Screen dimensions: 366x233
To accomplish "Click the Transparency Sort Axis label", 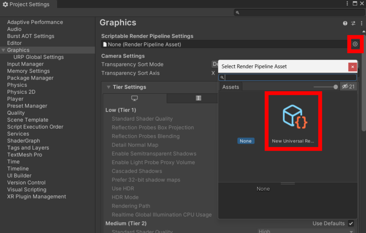I will pyautogui.click(x=131, y=73).
